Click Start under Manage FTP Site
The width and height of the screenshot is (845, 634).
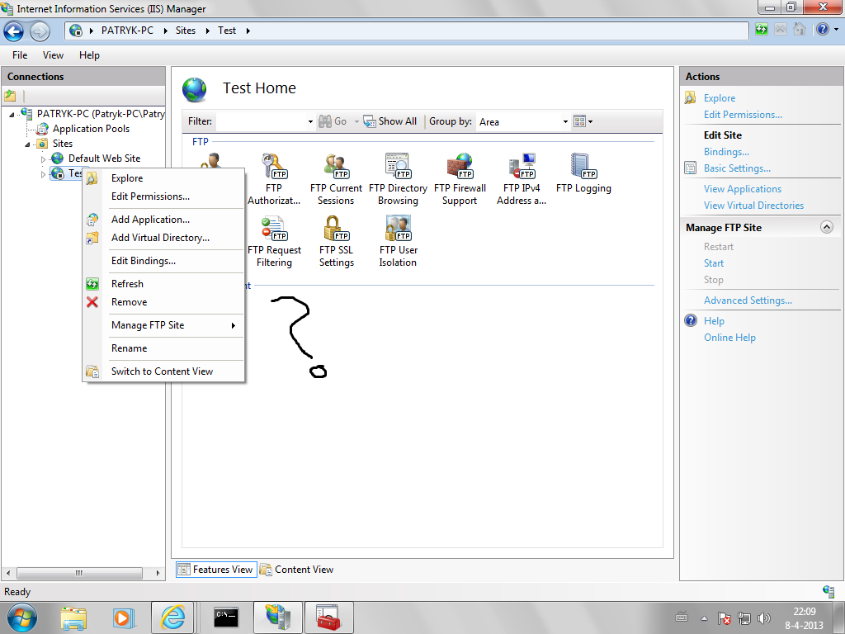[x=714, y=263]
